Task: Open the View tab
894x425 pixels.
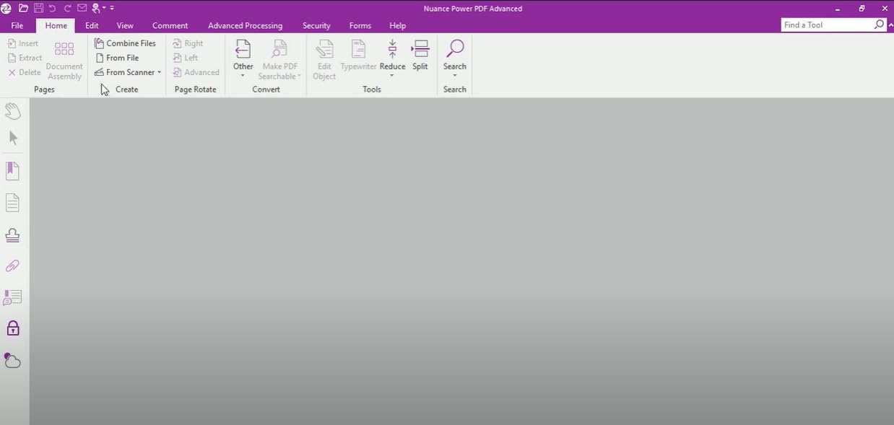Action: coord(125,25)
